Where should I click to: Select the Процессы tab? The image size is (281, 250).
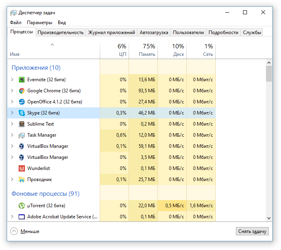(21, 32)
